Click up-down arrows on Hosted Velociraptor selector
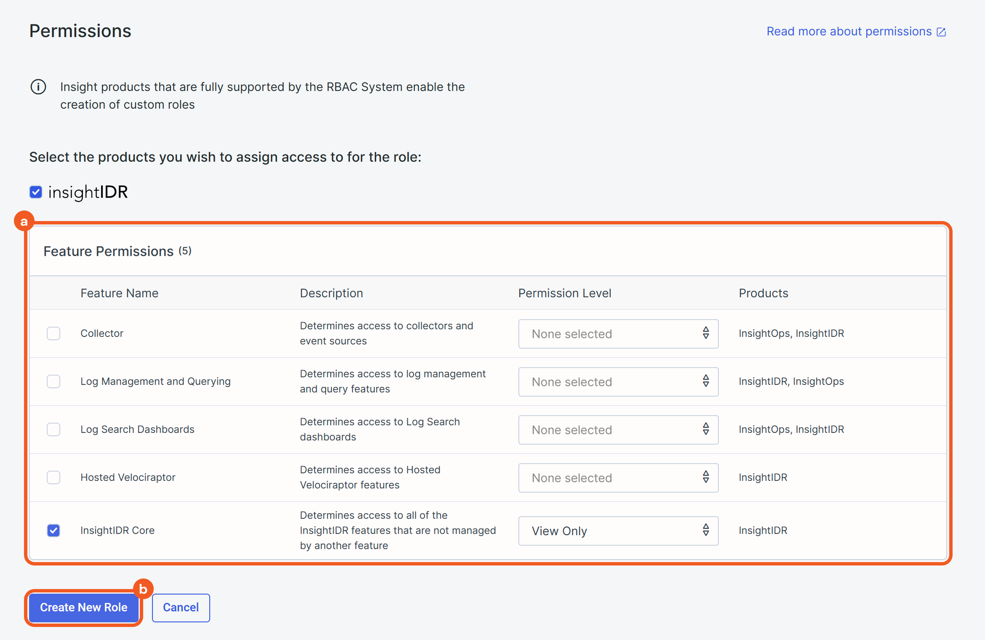This screenshot has height=640, width=985. (x=706, y=477)
